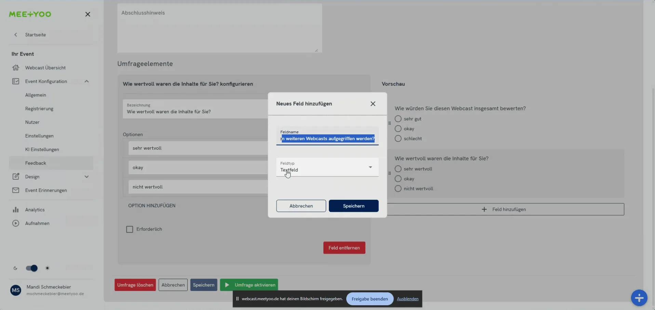655x310 pixels.
Task: Open the Feldtyp dropdown
Action: click(x=370, y=167)
